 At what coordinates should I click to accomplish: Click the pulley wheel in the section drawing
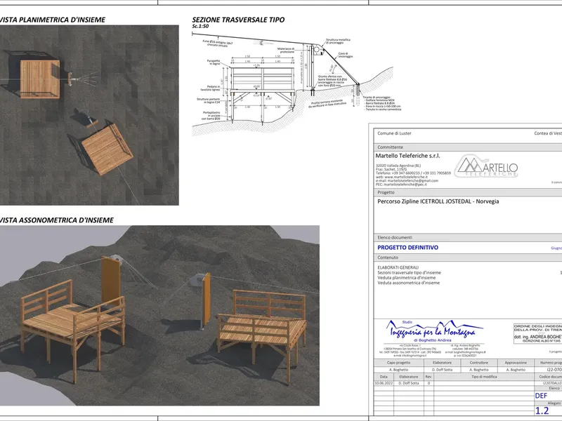(317, 51)
